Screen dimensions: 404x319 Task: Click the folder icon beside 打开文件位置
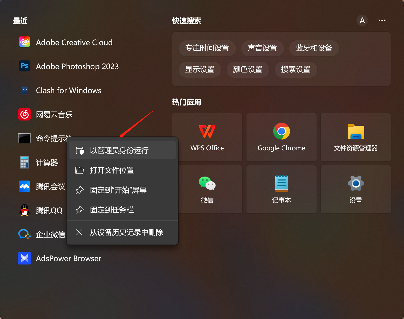pyautogui.click(x=80, y=170)
